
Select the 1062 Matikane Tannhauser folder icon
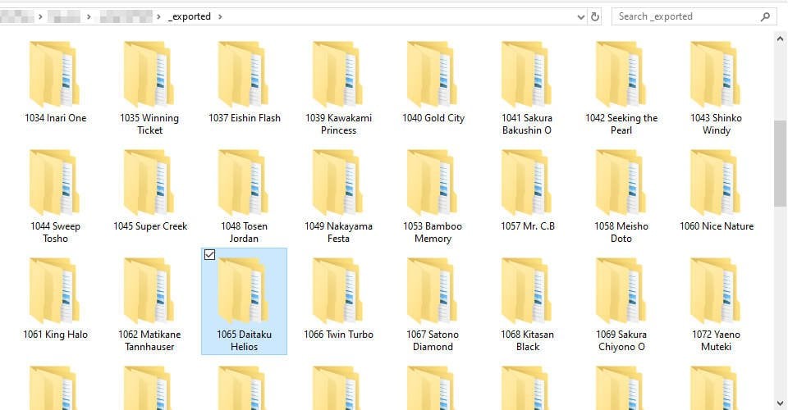tap(149, 291)
